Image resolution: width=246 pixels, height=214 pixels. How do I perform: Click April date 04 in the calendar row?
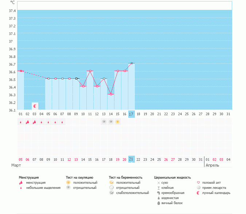(229, 159)
